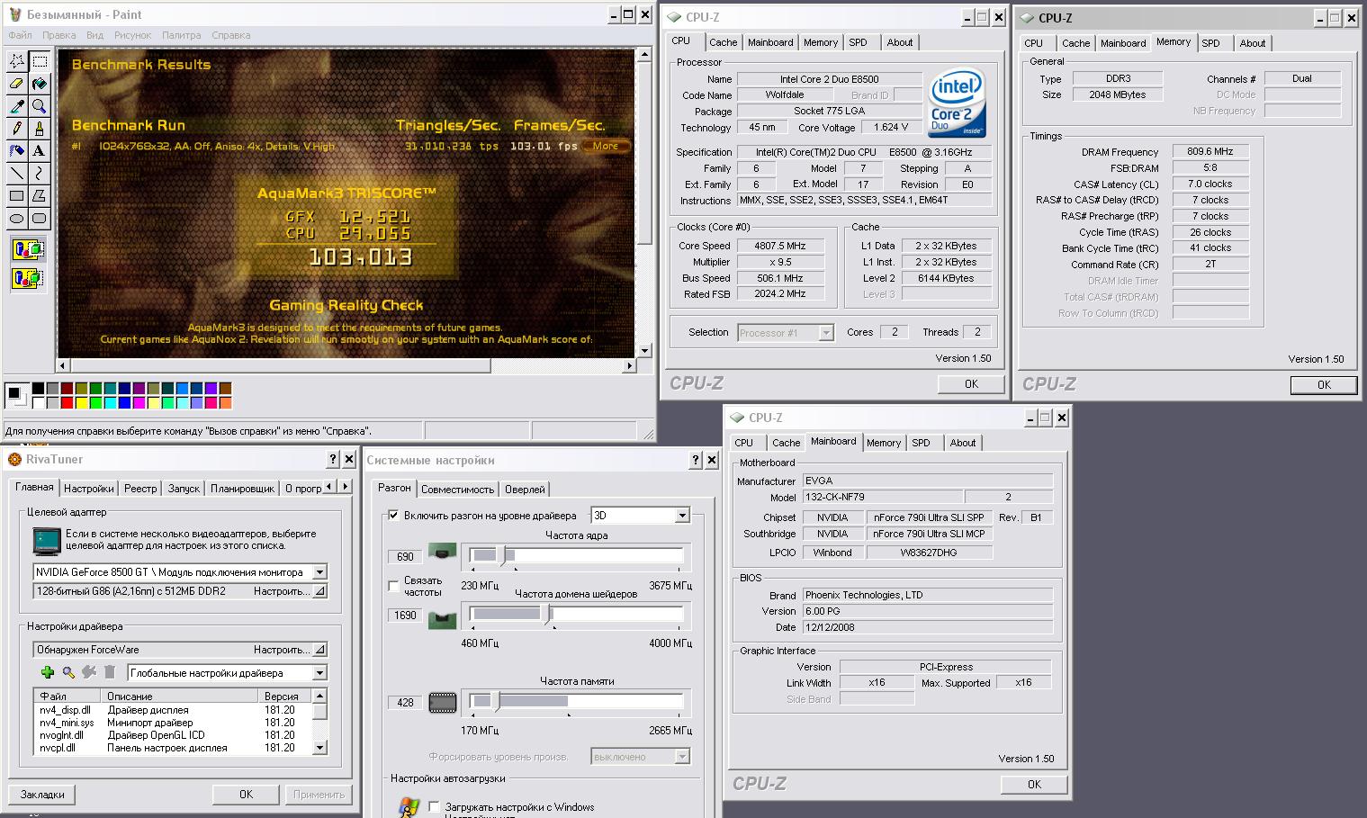This screenshot has width=1367, height=818.
Task: Pick the Eraser tool in Paint
Action: coord(17,84)
